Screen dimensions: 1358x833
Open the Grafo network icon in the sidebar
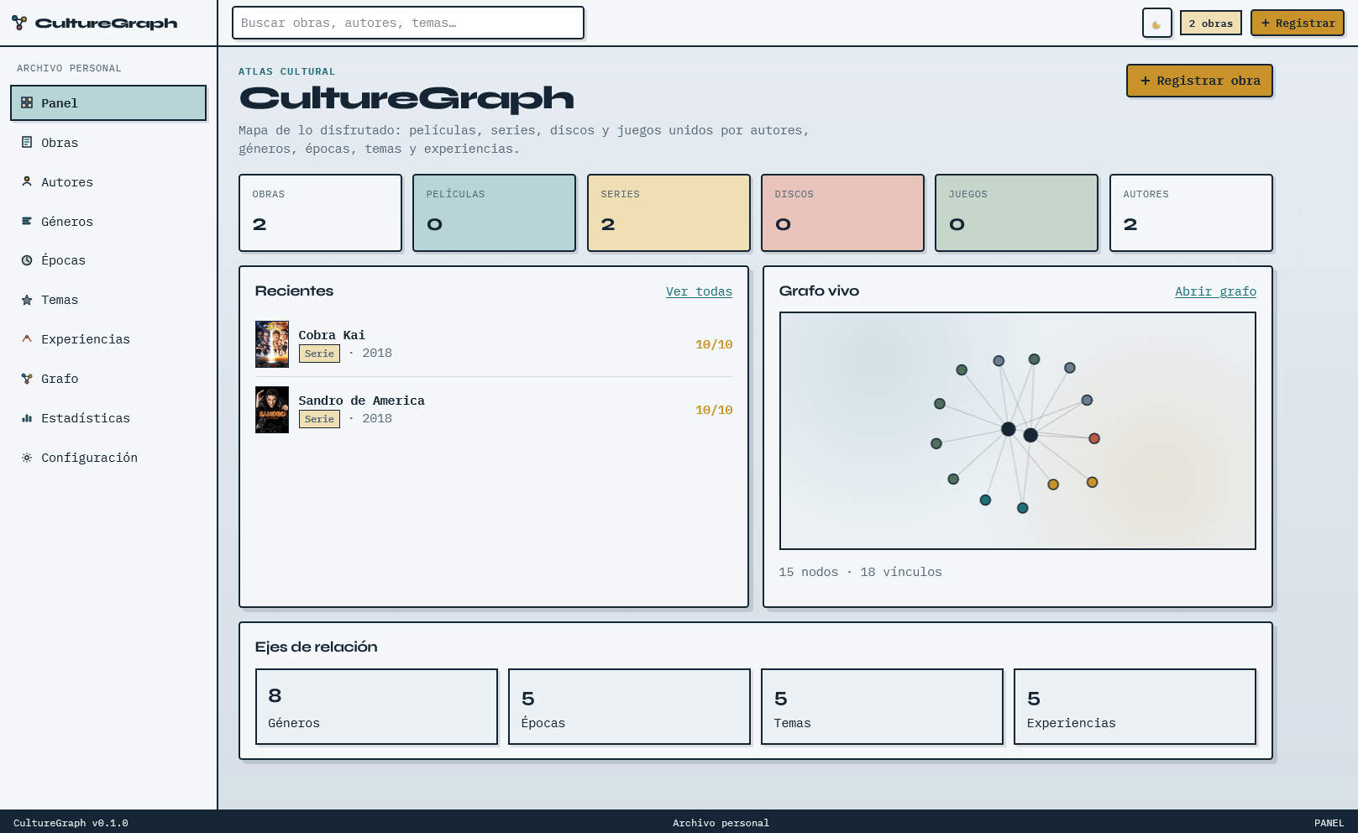point(27,379)
